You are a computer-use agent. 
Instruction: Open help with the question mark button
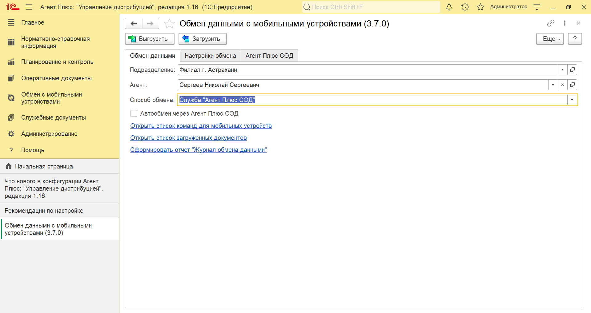[575, 39]
